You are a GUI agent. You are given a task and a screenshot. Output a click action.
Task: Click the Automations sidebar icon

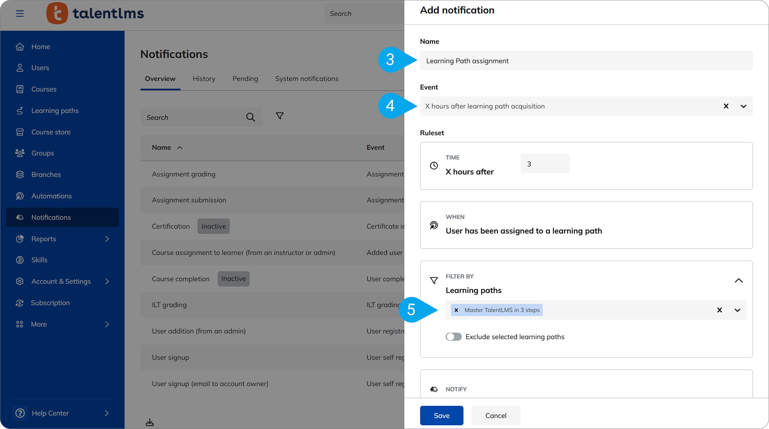(20, 196)
